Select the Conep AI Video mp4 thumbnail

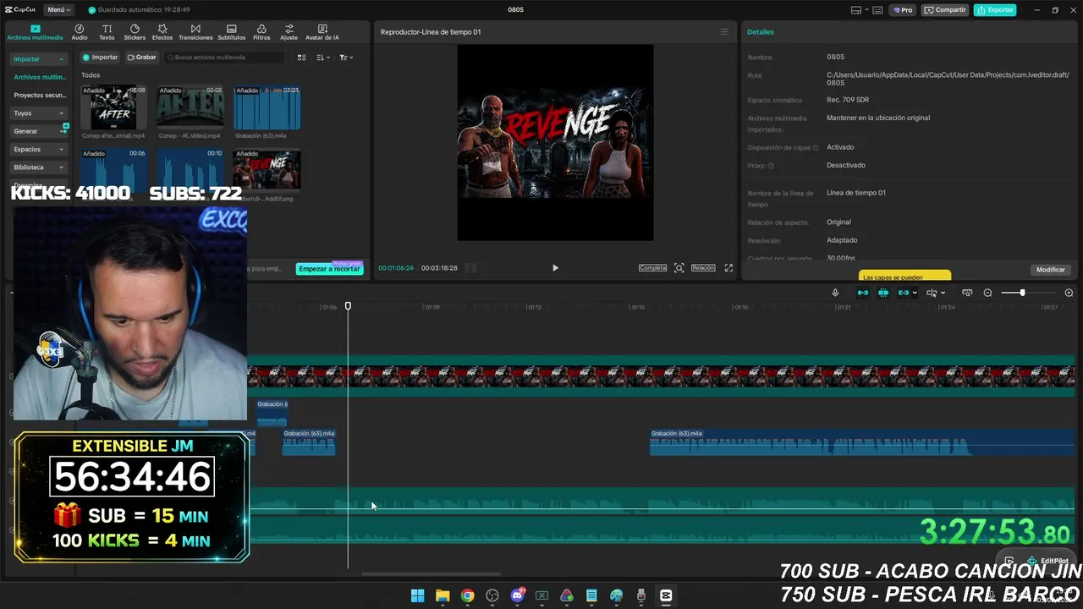(x=190, y=107)
